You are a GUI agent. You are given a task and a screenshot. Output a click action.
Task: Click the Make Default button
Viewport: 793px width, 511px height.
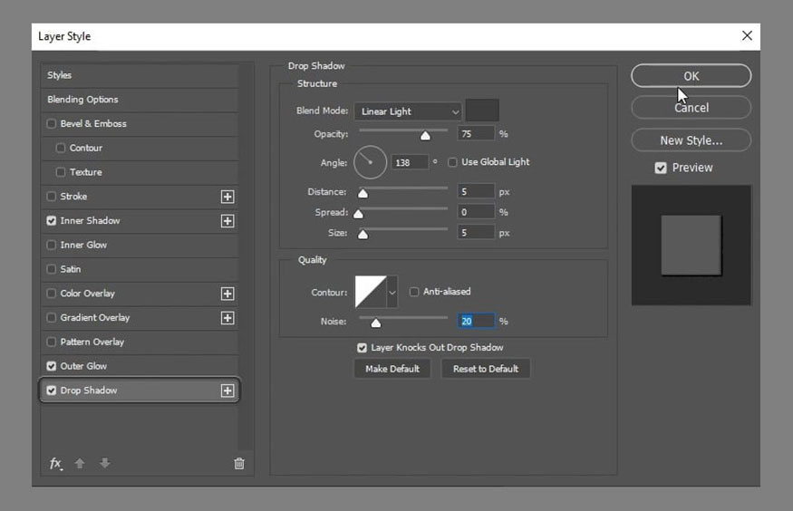(392, 369)
